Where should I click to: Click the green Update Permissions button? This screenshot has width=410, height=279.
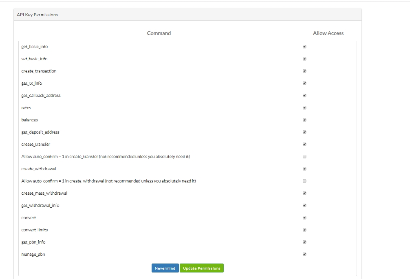pyautogui.click(x=202, y=268)
